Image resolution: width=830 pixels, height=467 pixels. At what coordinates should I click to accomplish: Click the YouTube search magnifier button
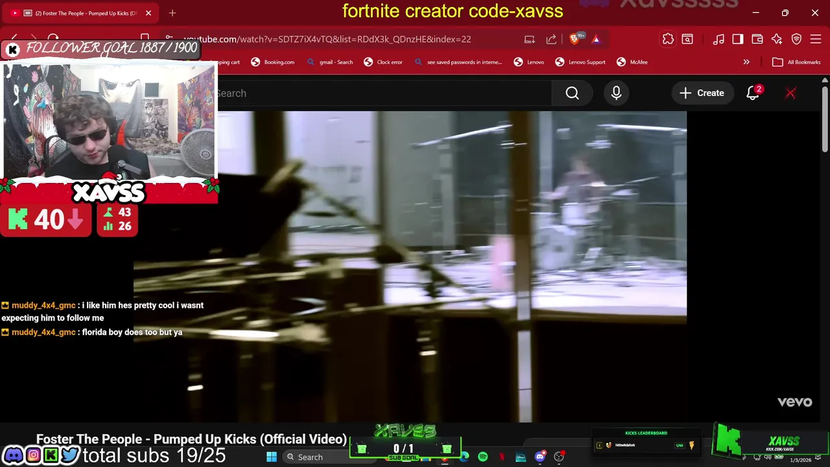click(572, 93)
